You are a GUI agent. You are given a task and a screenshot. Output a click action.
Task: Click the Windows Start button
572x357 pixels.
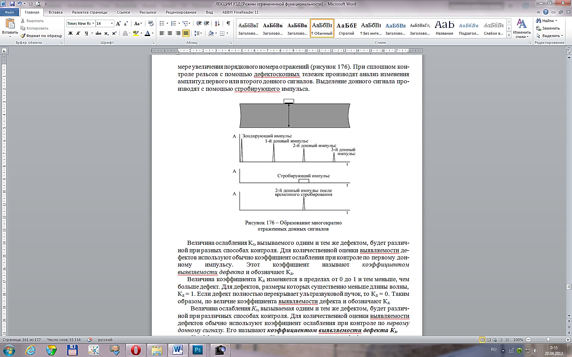[x=9, y=350]
